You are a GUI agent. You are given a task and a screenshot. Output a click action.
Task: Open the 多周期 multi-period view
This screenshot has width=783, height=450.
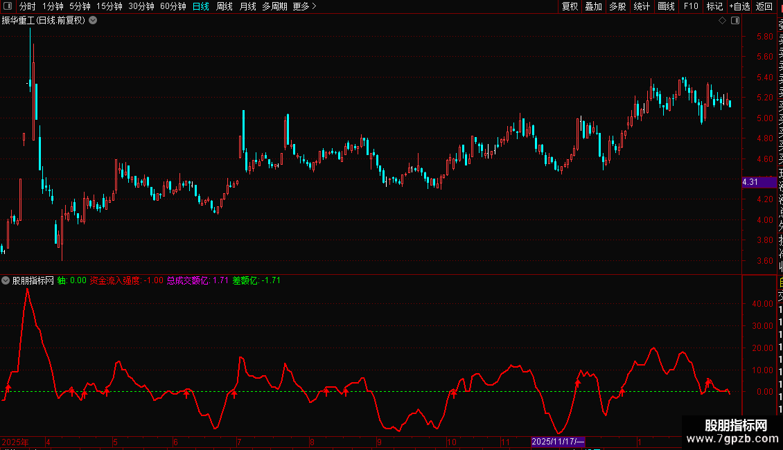(274, 6)
